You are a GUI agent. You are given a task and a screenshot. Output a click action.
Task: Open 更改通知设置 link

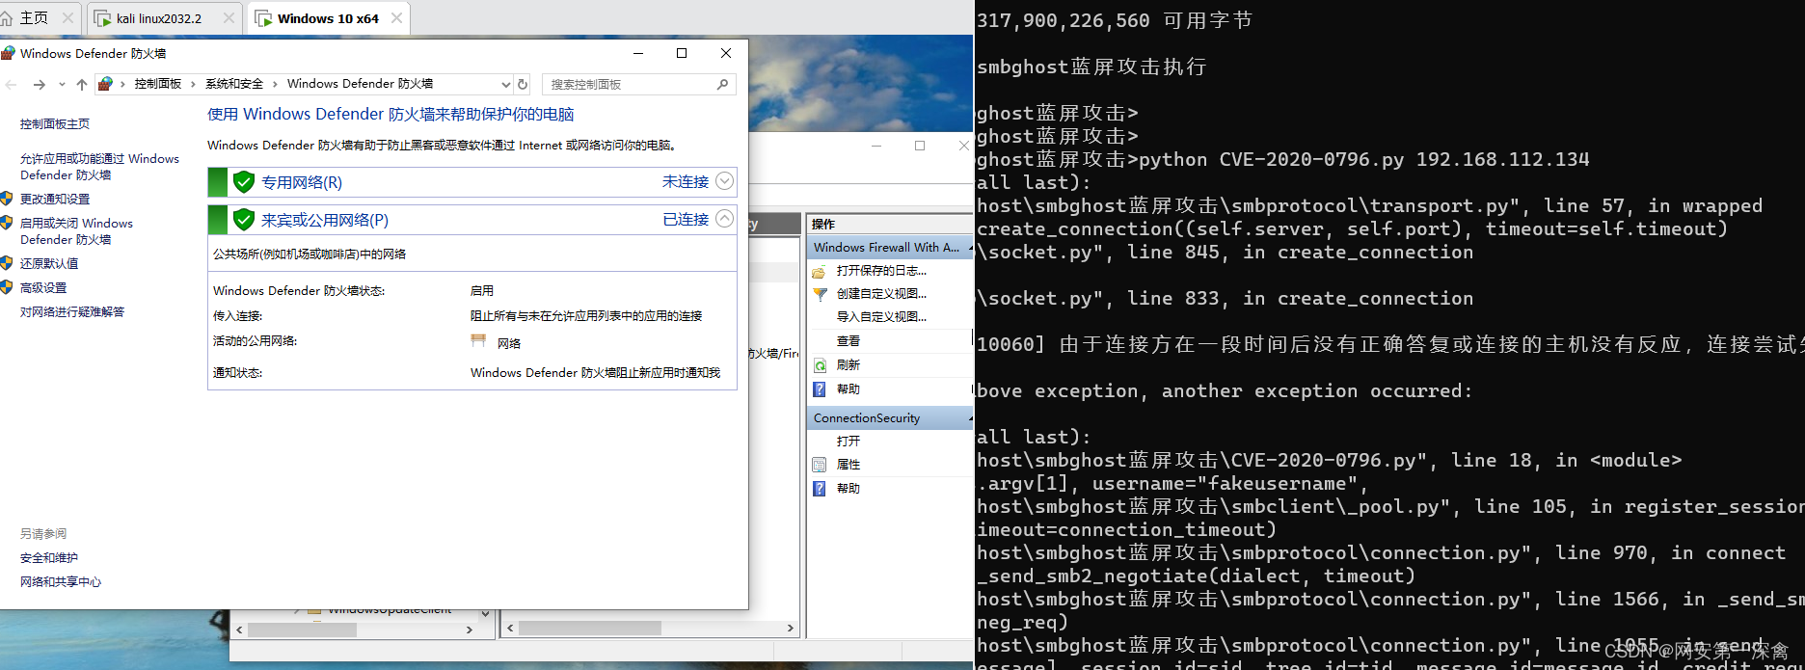(55, 199)
